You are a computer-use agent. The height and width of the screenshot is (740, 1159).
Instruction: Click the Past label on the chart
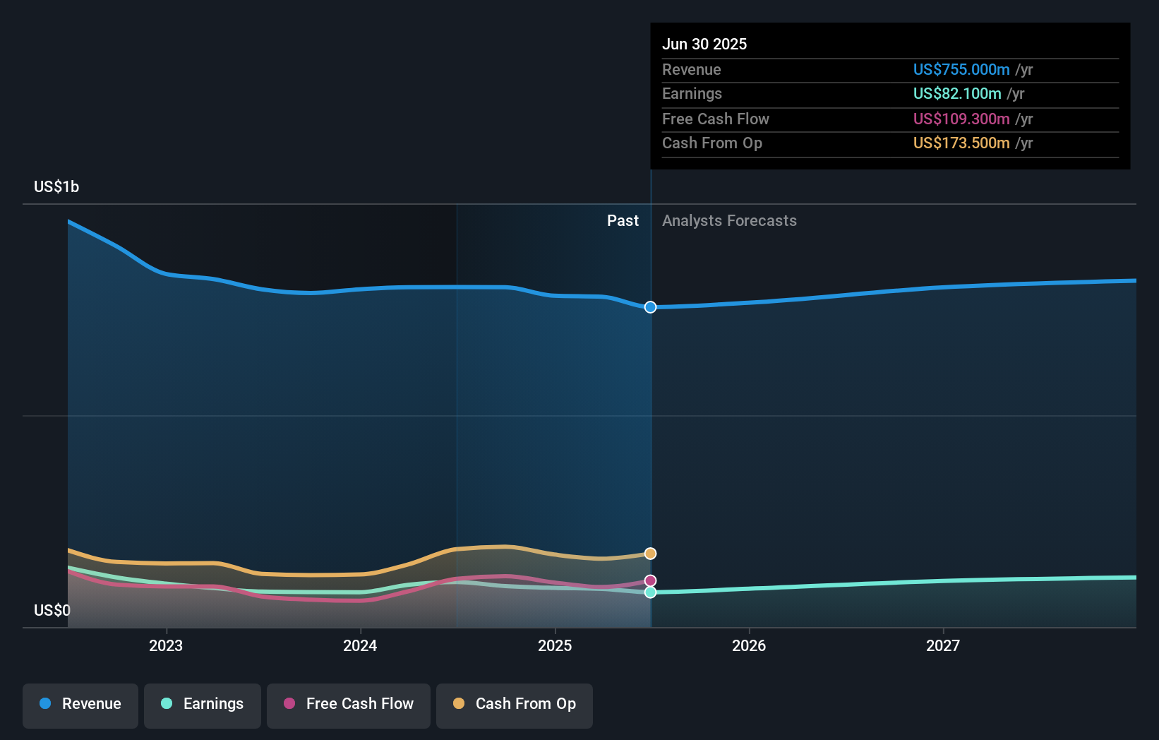tap(623, 221)
